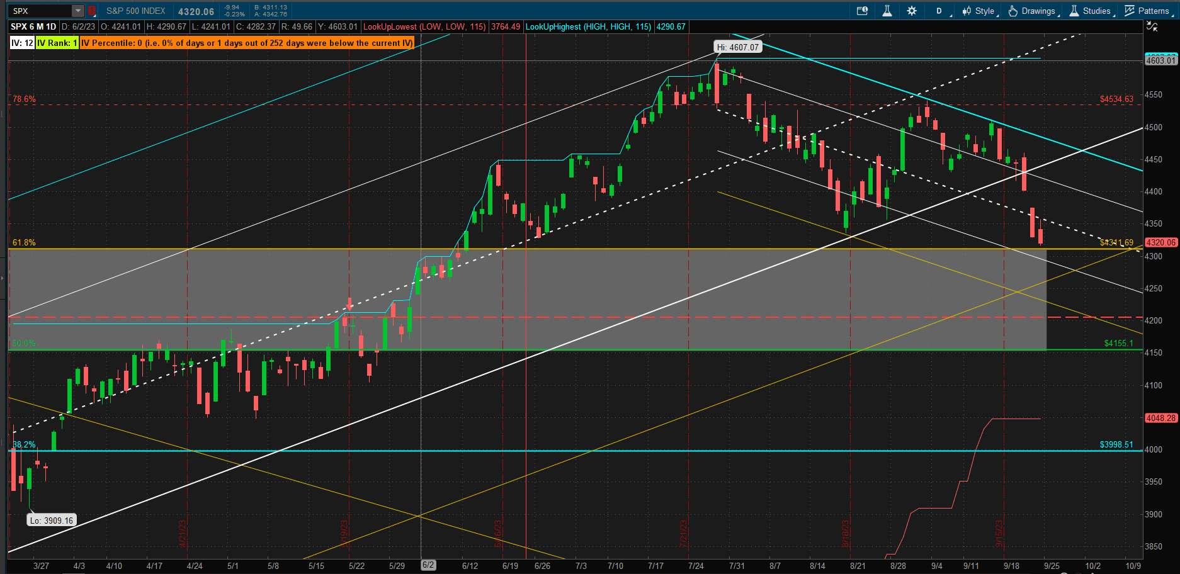Click the 'Lo: 3909.16' price bubble

coord(52,520)
